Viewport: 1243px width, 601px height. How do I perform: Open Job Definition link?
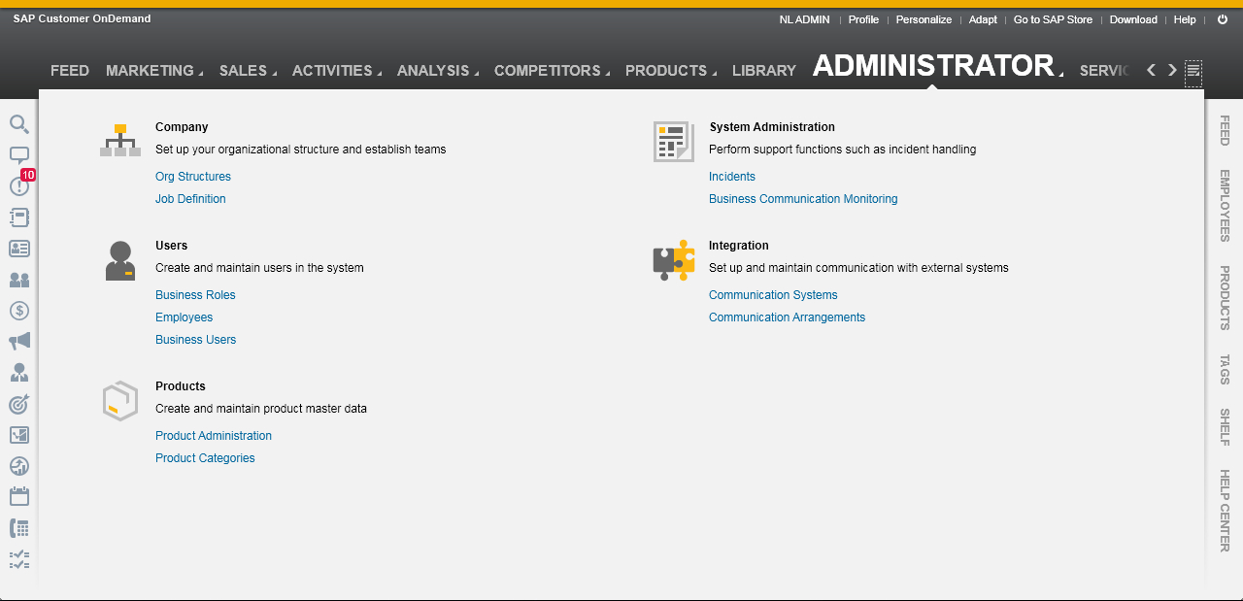(190, 199)
